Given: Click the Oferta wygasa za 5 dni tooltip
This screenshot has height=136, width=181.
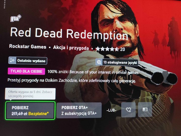Looking at the screenshot, I should (30, 94).
